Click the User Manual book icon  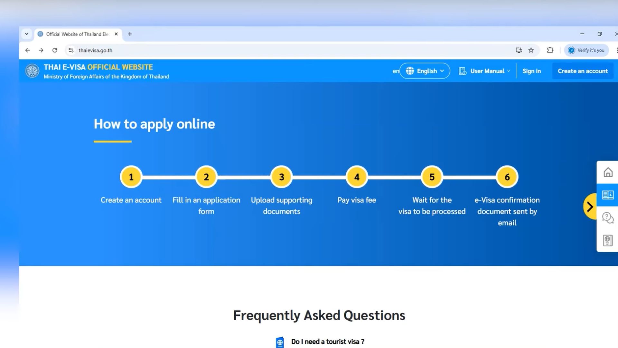pyautogui.click(x=462, y=71)
